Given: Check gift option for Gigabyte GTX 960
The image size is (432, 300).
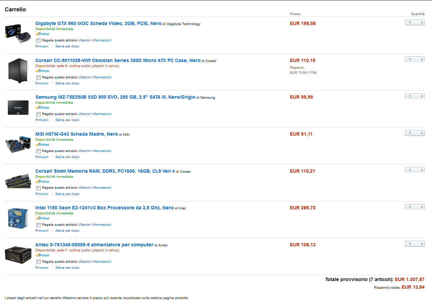Looking at the screenshot, I should 38,40.
